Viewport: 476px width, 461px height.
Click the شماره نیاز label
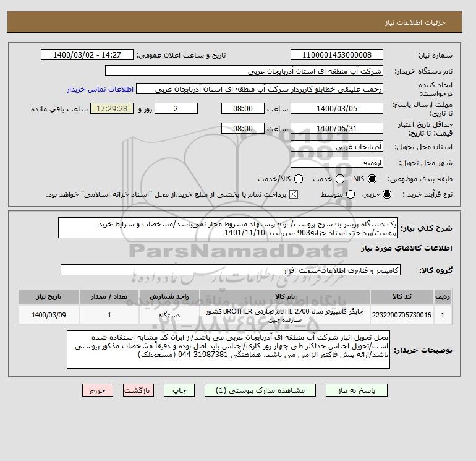point(435,55)
